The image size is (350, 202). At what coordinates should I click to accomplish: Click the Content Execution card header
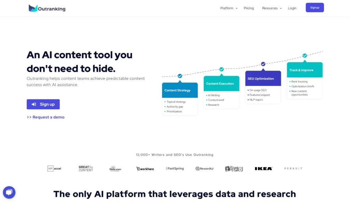click(x=221, y=83)
